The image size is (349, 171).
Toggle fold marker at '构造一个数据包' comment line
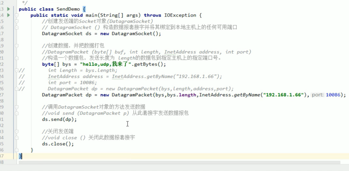click(17, 58)
